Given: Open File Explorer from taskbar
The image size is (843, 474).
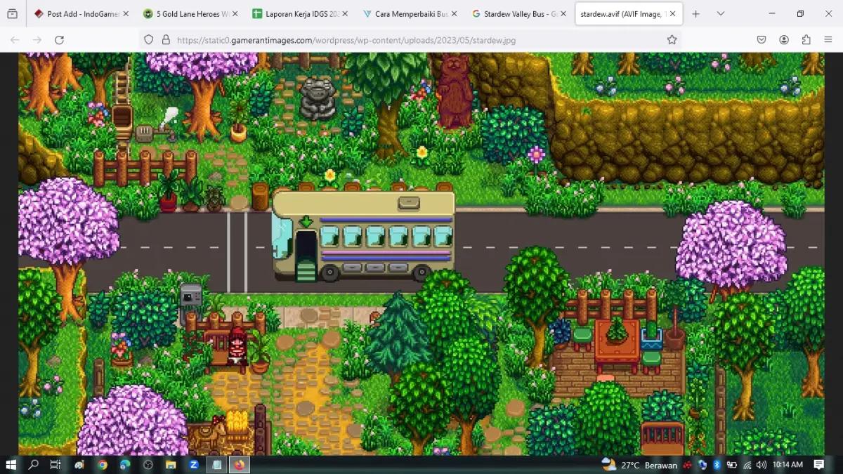Looking at the screenshot, I should click(171, 465).
